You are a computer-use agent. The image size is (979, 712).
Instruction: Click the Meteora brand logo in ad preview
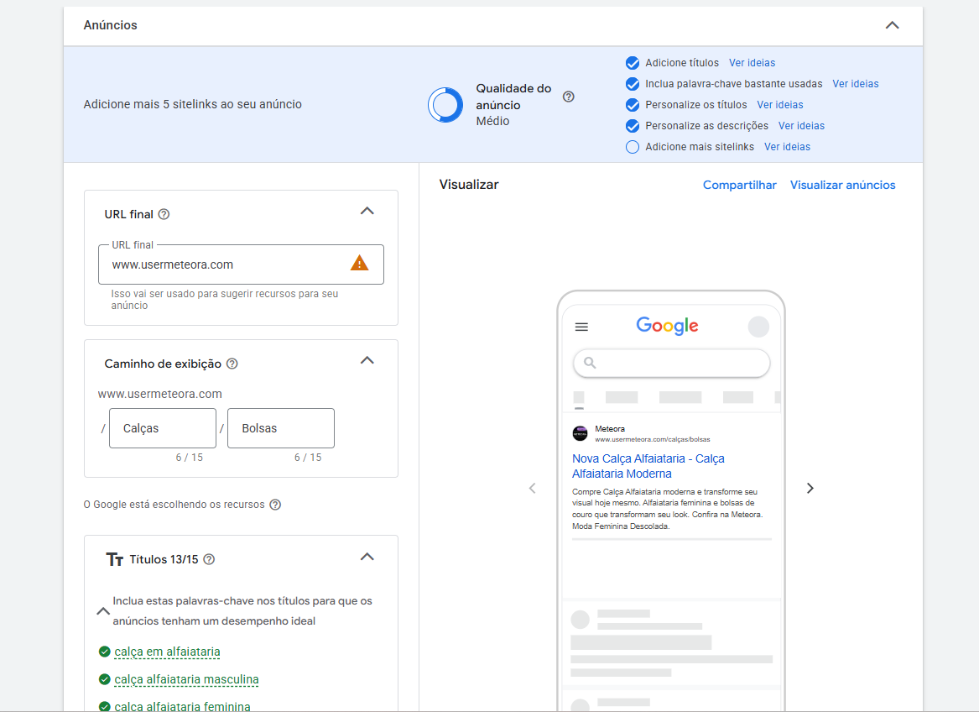(580, 433)
